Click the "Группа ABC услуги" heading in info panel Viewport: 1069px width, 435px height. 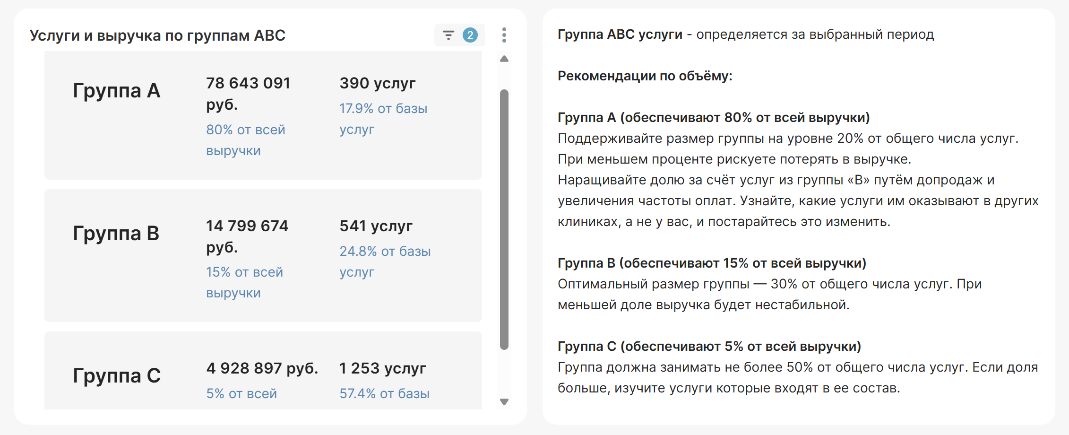click(x=619, y=34)
